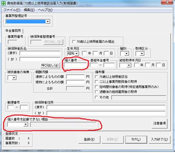Open the 種別 dropdown
Screen dimensions: 175x153
127,54
